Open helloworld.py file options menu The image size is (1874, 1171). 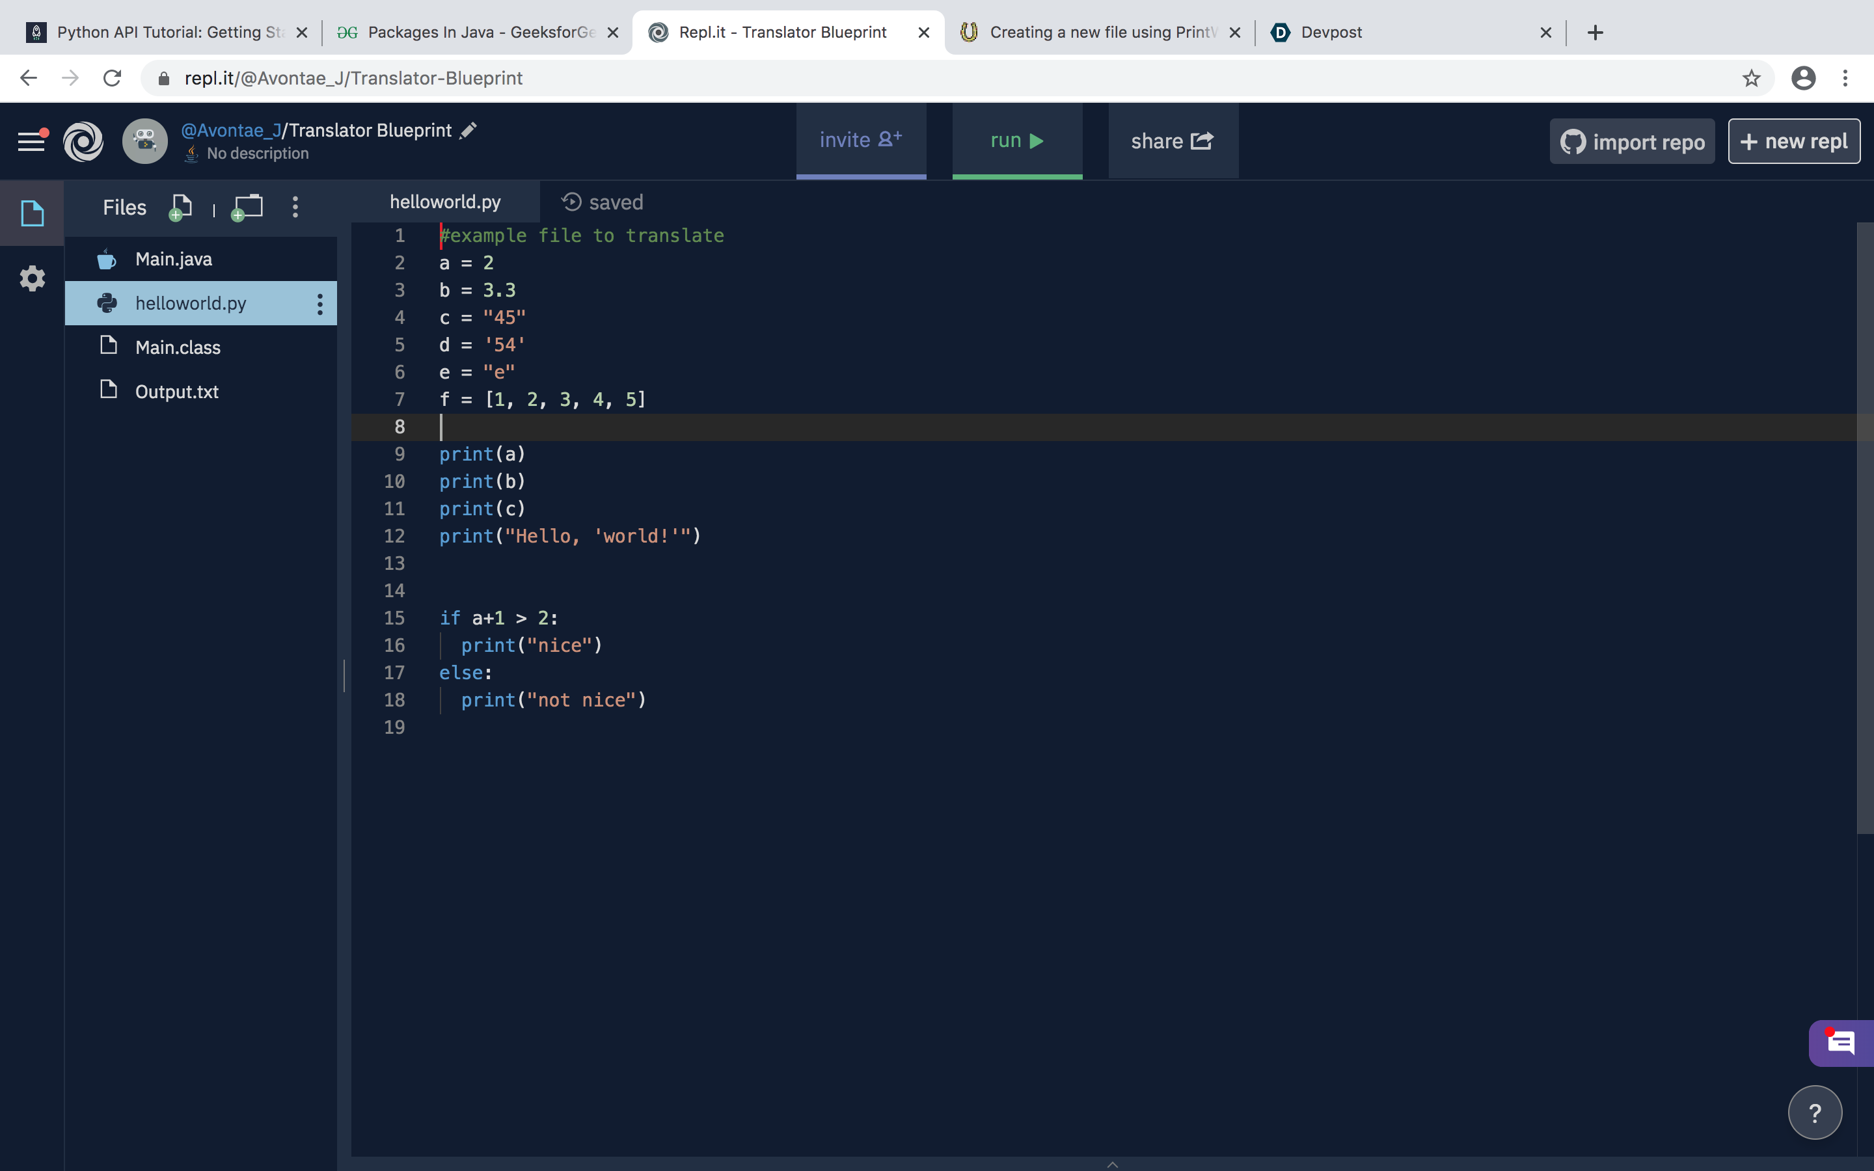tap(319, 304)
